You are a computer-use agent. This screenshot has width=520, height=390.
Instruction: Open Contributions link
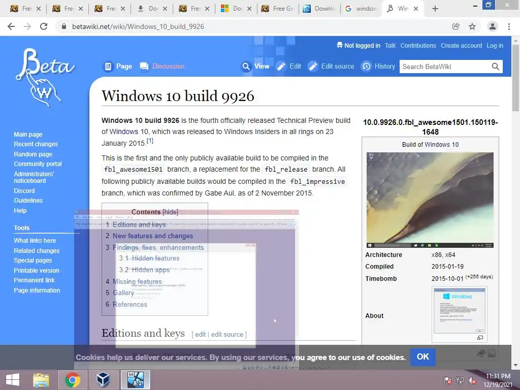point(418,45)
